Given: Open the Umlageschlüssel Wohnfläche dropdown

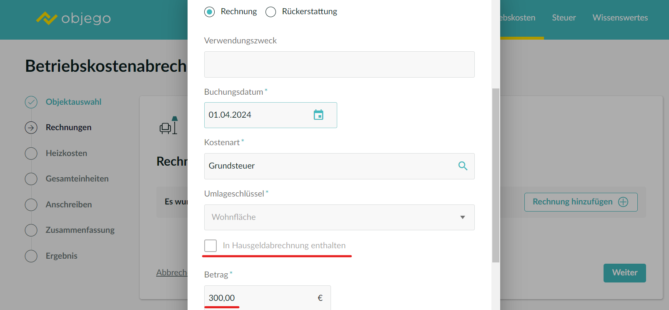Looking at the screenshot, I should click(x=339, y=217).
